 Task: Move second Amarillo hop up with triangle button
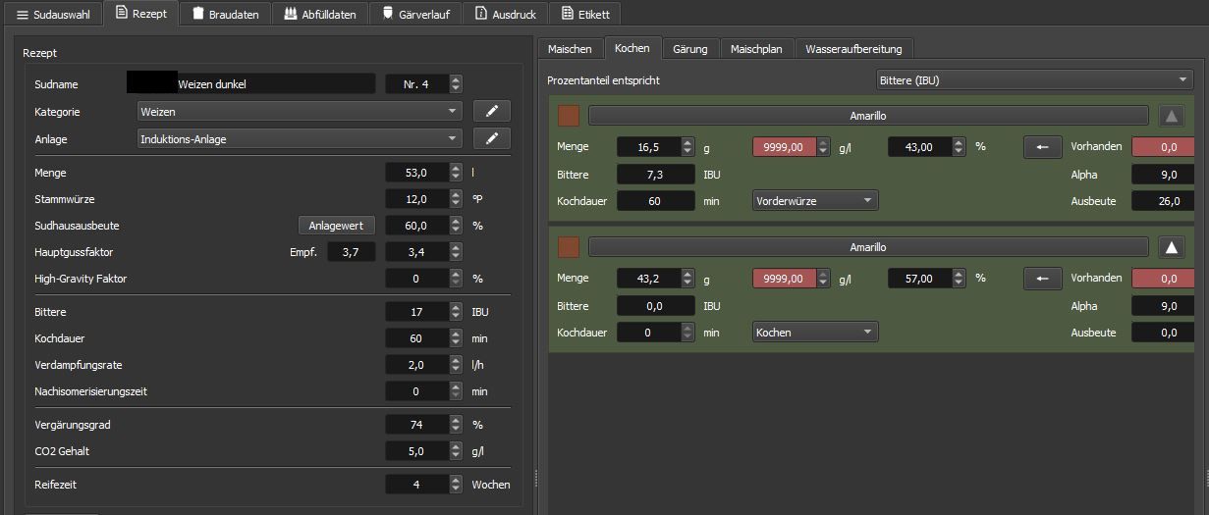(x=1170, y=247)
